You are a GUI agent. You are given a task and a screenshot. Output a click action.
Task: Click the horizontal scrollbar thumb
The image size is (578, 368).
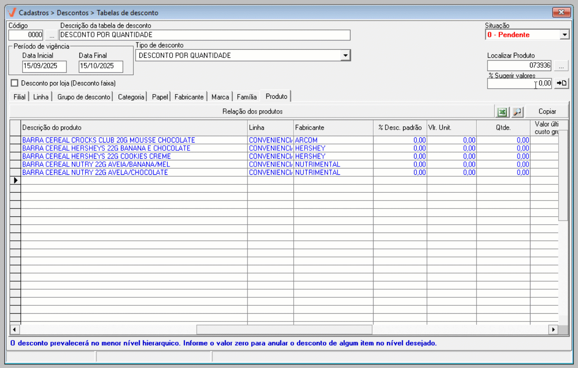[284, 329]
